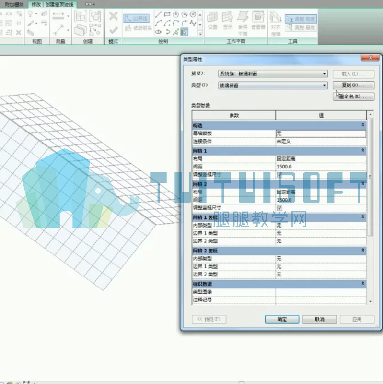Click the 复制 duplicate button
This screenshot has height=384, width=383.
tap(353, 85)
